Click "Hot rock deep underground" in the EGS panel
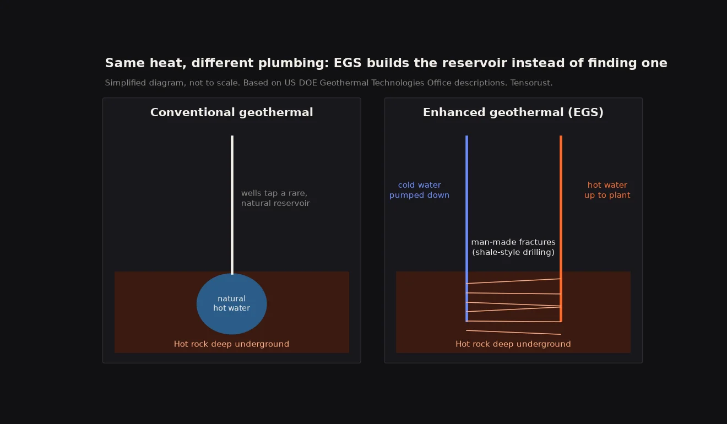The image size is (727, 424). [513, 344]
